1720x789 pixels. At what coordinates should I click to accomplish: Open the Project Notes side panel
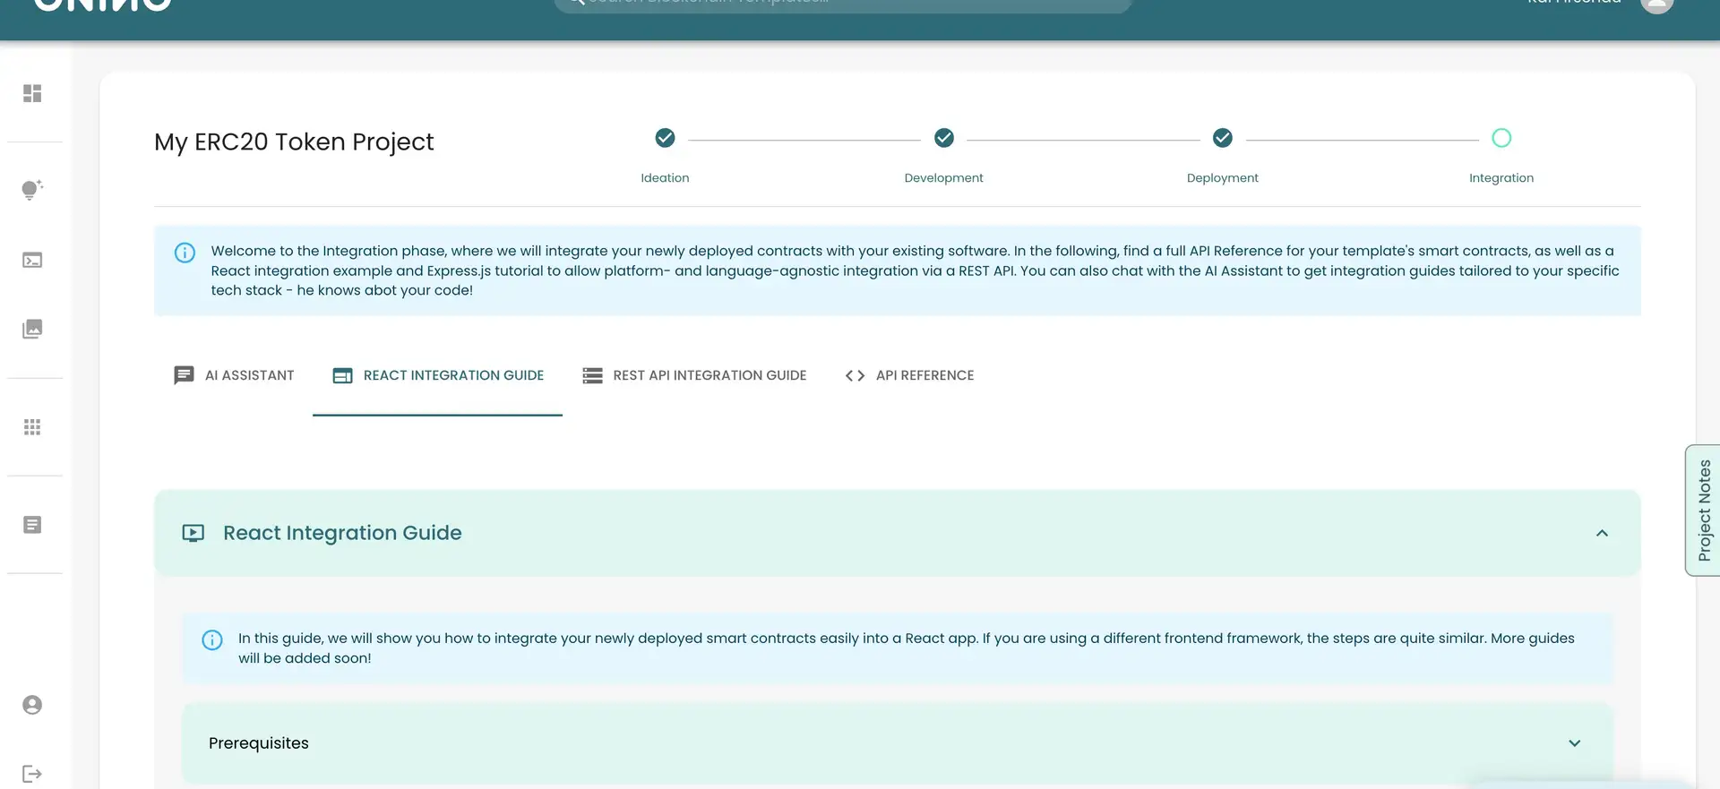coord(1703,510)
